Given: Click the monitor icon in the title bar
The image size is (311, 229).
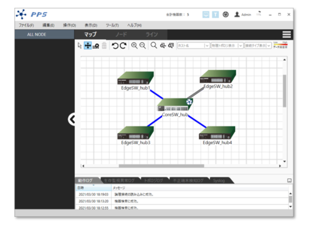Looking at the screenshot, I should point(206,14).
